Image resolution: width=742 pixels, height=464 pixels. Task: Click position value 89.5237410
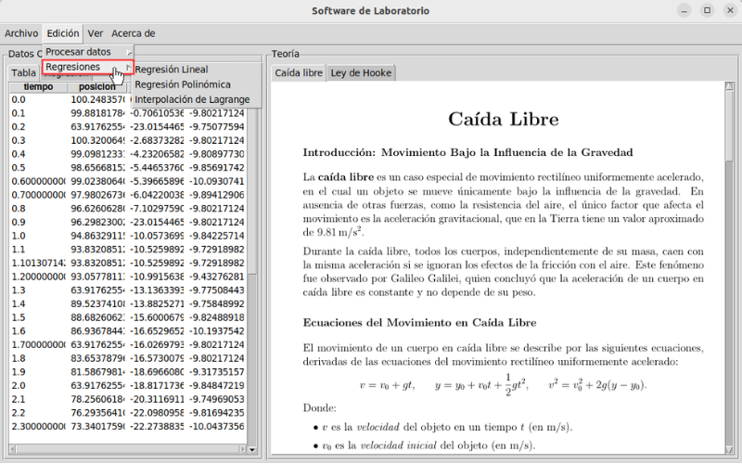point(98,304)
